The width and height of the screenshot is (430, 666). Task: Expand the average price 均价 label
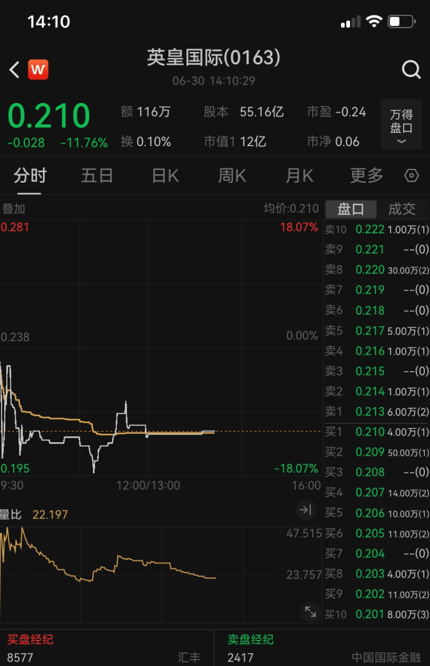pyautogui.click(x=291, y=208)
